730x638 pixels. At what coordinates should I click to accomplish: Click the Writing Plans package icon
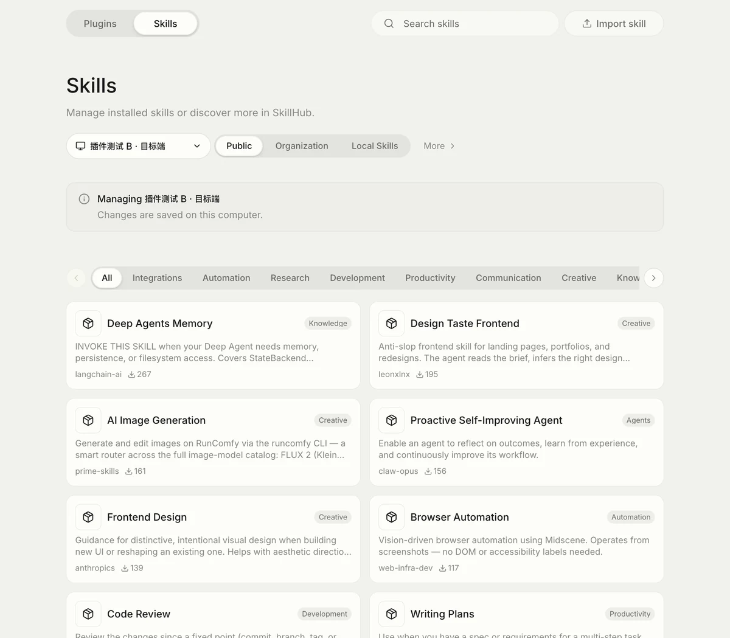pos(392,614)
